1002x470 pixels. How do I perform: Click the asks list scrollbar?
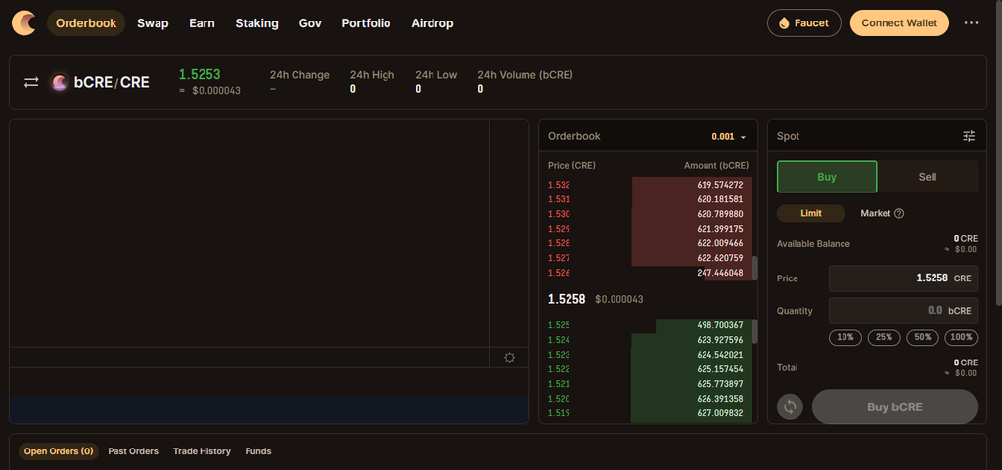point(754,269)
